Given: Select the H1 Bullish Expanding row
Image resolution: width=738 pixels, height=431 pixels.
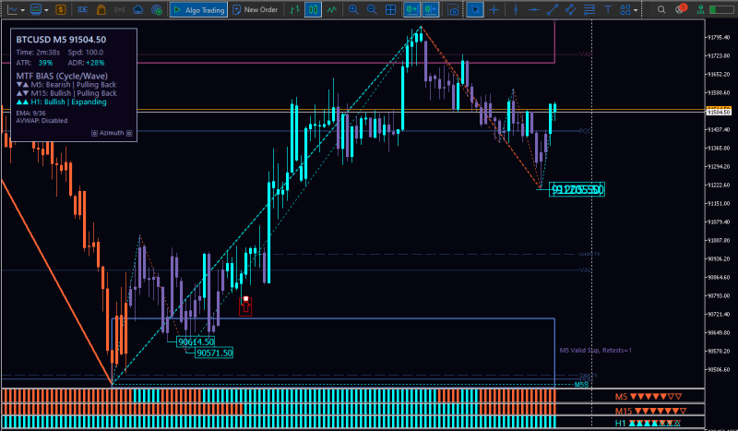Looking at the screenshot, I should coord(61,102).
